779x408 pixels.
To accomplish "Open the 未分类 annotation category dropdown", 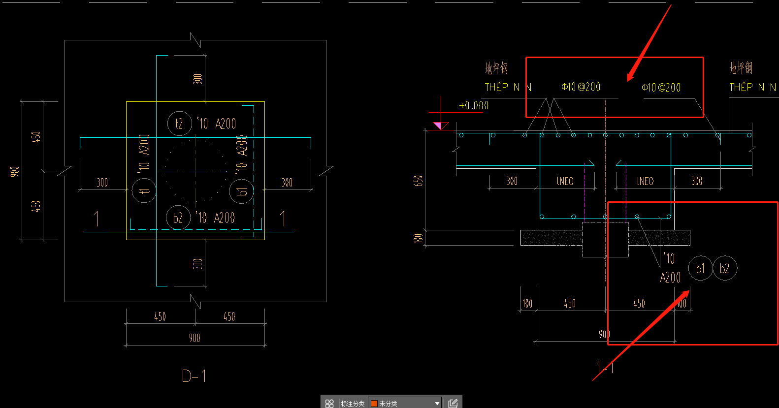I will tap(405, 403).
